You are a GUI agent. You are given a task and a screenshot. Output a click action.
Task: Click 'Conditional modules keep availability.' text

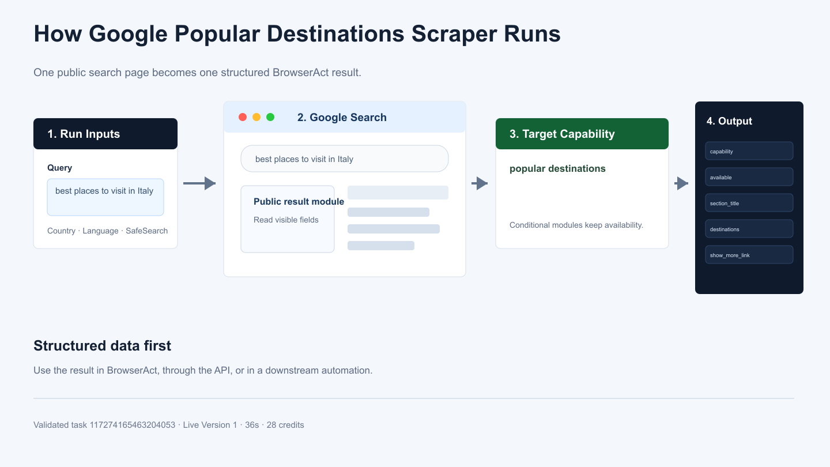point(576,225)
